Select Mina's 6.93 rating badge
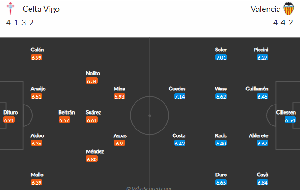Screen dimensions: 300x190 [119, 97]
